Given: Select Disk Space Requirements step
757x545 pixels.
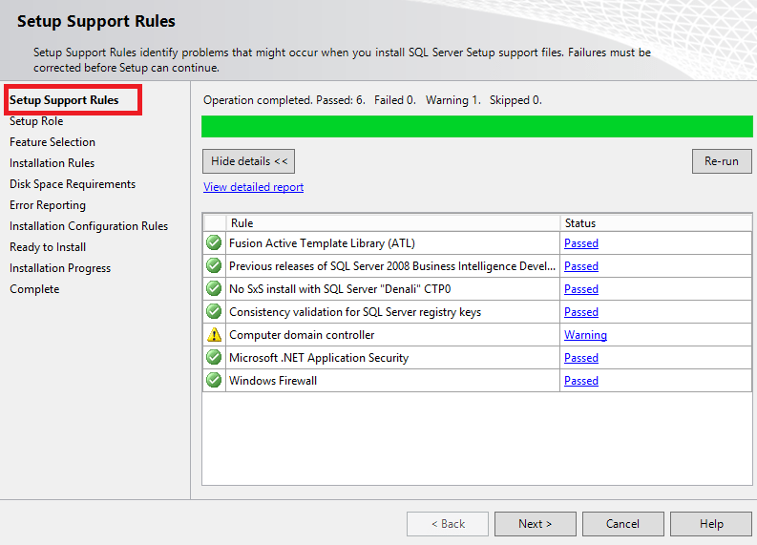Looking at the screenshot, I should (x=73, y=184).
